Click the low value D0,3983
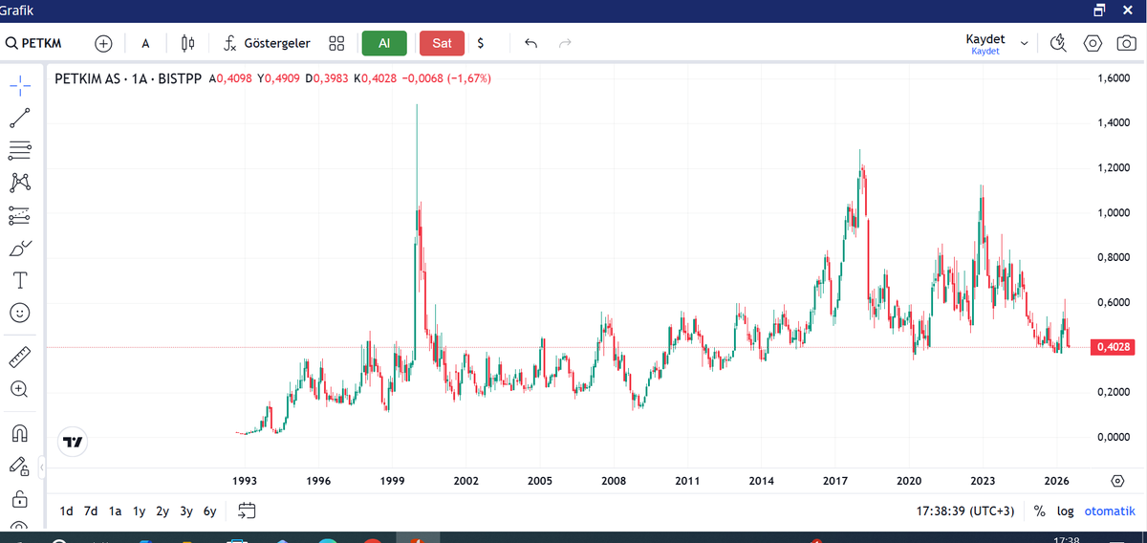Viewport: 1147px width, 543px height. click(x=327, y=78)
